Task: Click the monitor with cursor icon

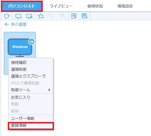Action: (29, 16)
